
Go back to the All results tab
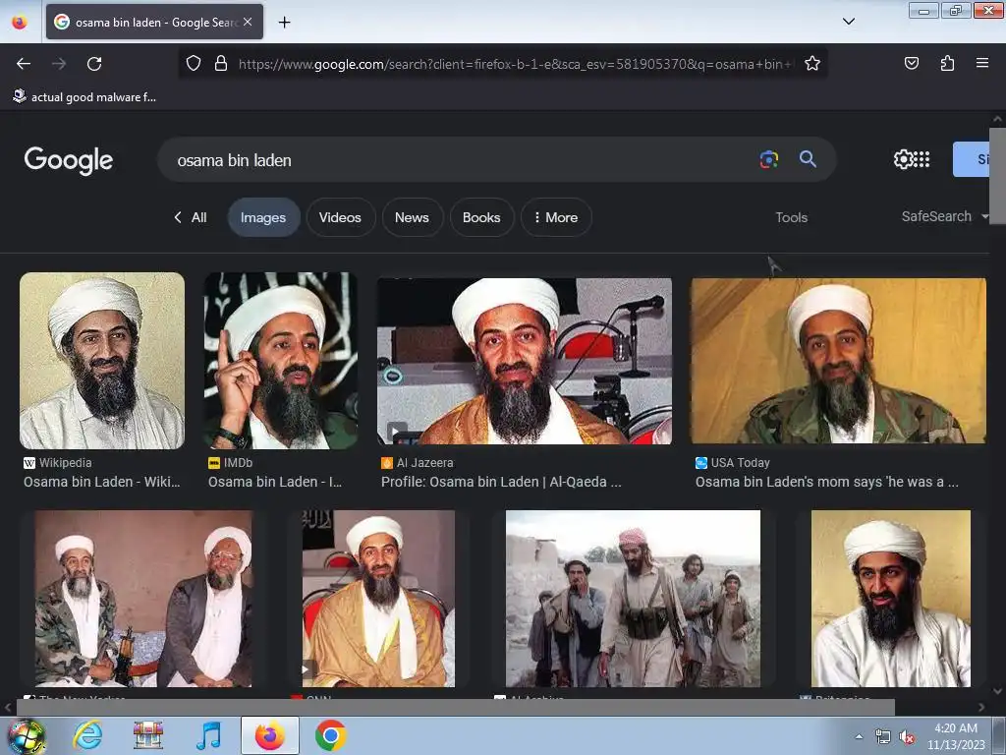pyautogui.click(x=191, y=217)
